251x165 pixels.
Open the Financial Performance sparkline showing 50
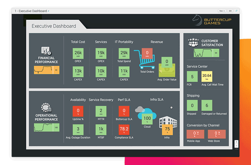47,70
